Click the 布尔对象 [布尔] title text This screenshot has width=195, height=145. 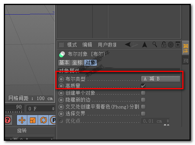tap(86, 54)
